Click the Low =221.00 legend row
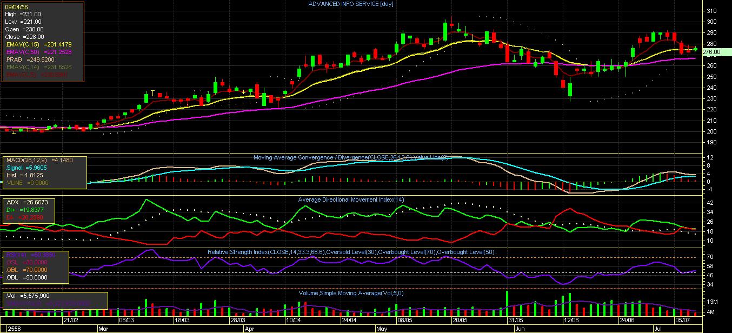 click(x=24, y=22)
